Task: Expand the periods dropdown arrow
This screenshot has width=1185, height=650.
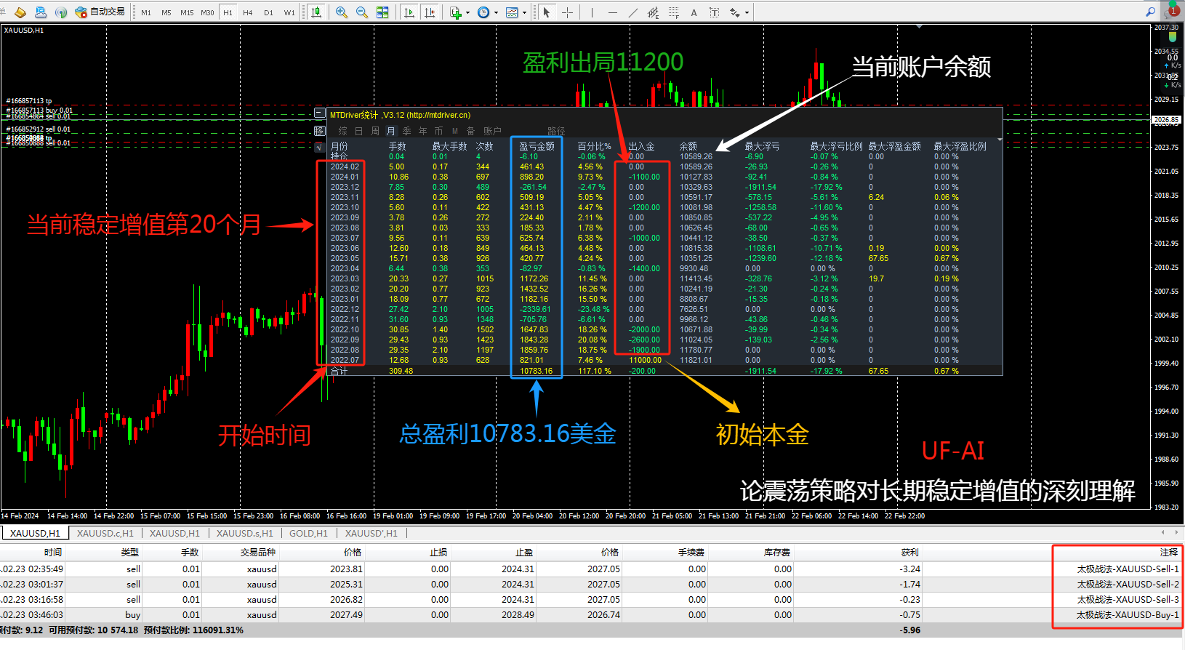Action: point(496,12)
